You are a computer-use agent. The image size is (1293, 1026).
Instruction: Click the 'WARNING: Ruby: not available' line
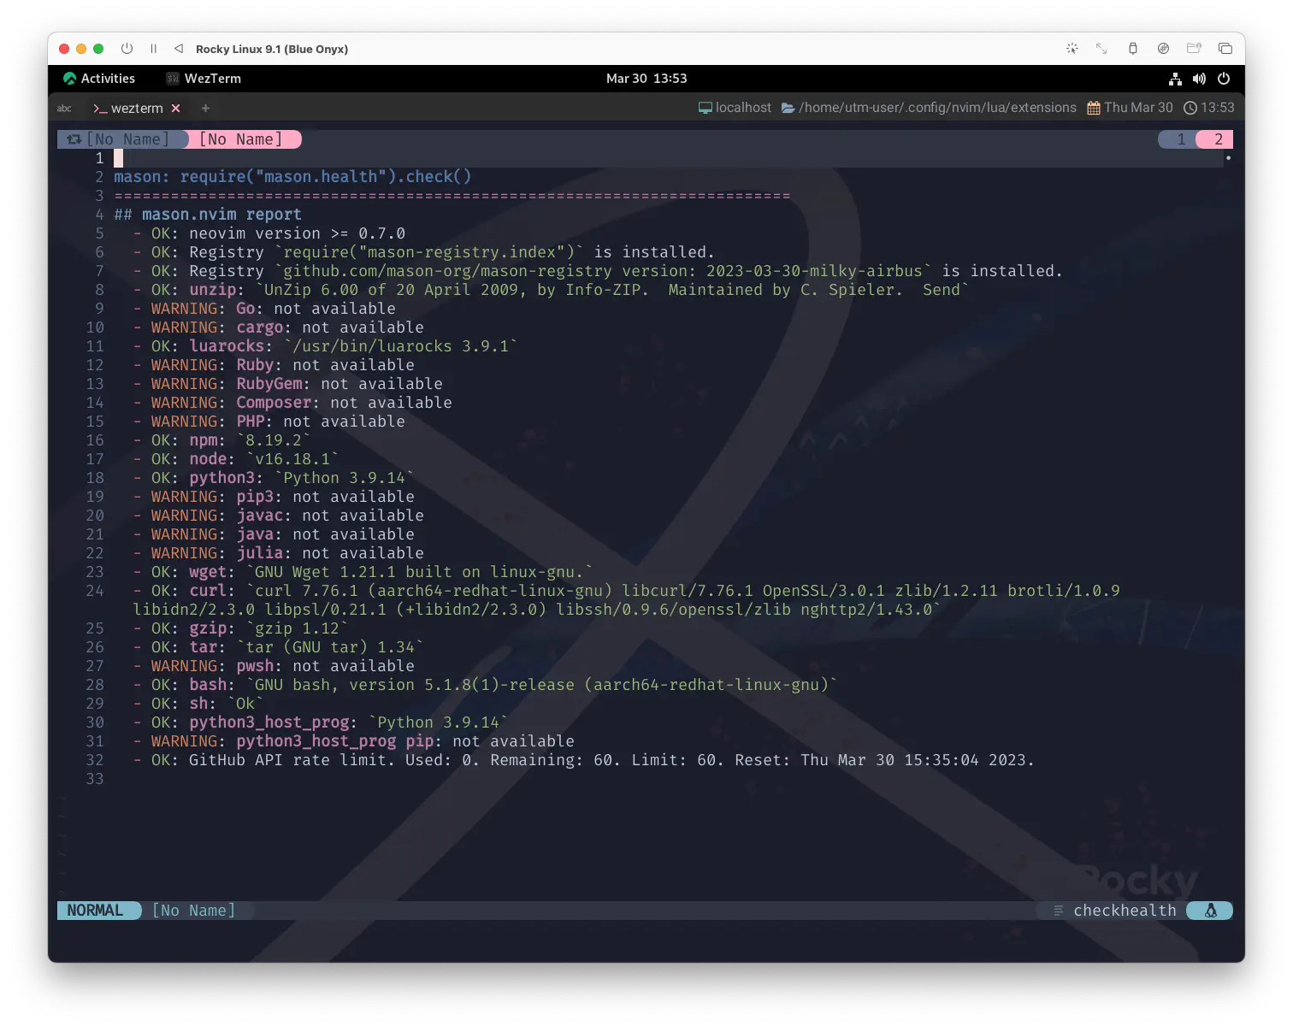pos(274,365)
